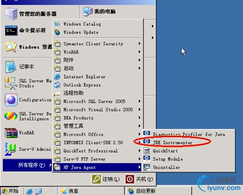Click the Windows Update globe icon
Image resolution: width=243 pixels, height=195 pixels.
click(x=57, y=32)
